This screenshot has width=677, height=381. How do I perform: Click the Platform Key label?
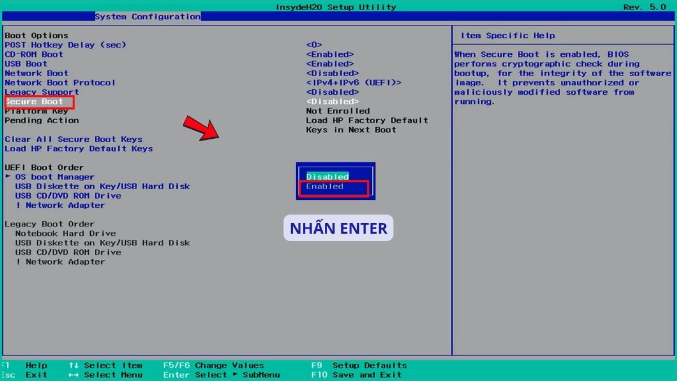click(37, 111)
